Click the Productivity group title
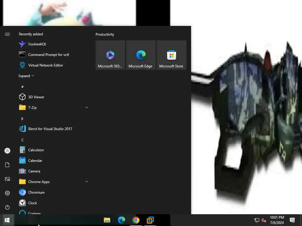Screen dimensions: 302x226 (x=105, y=34)
